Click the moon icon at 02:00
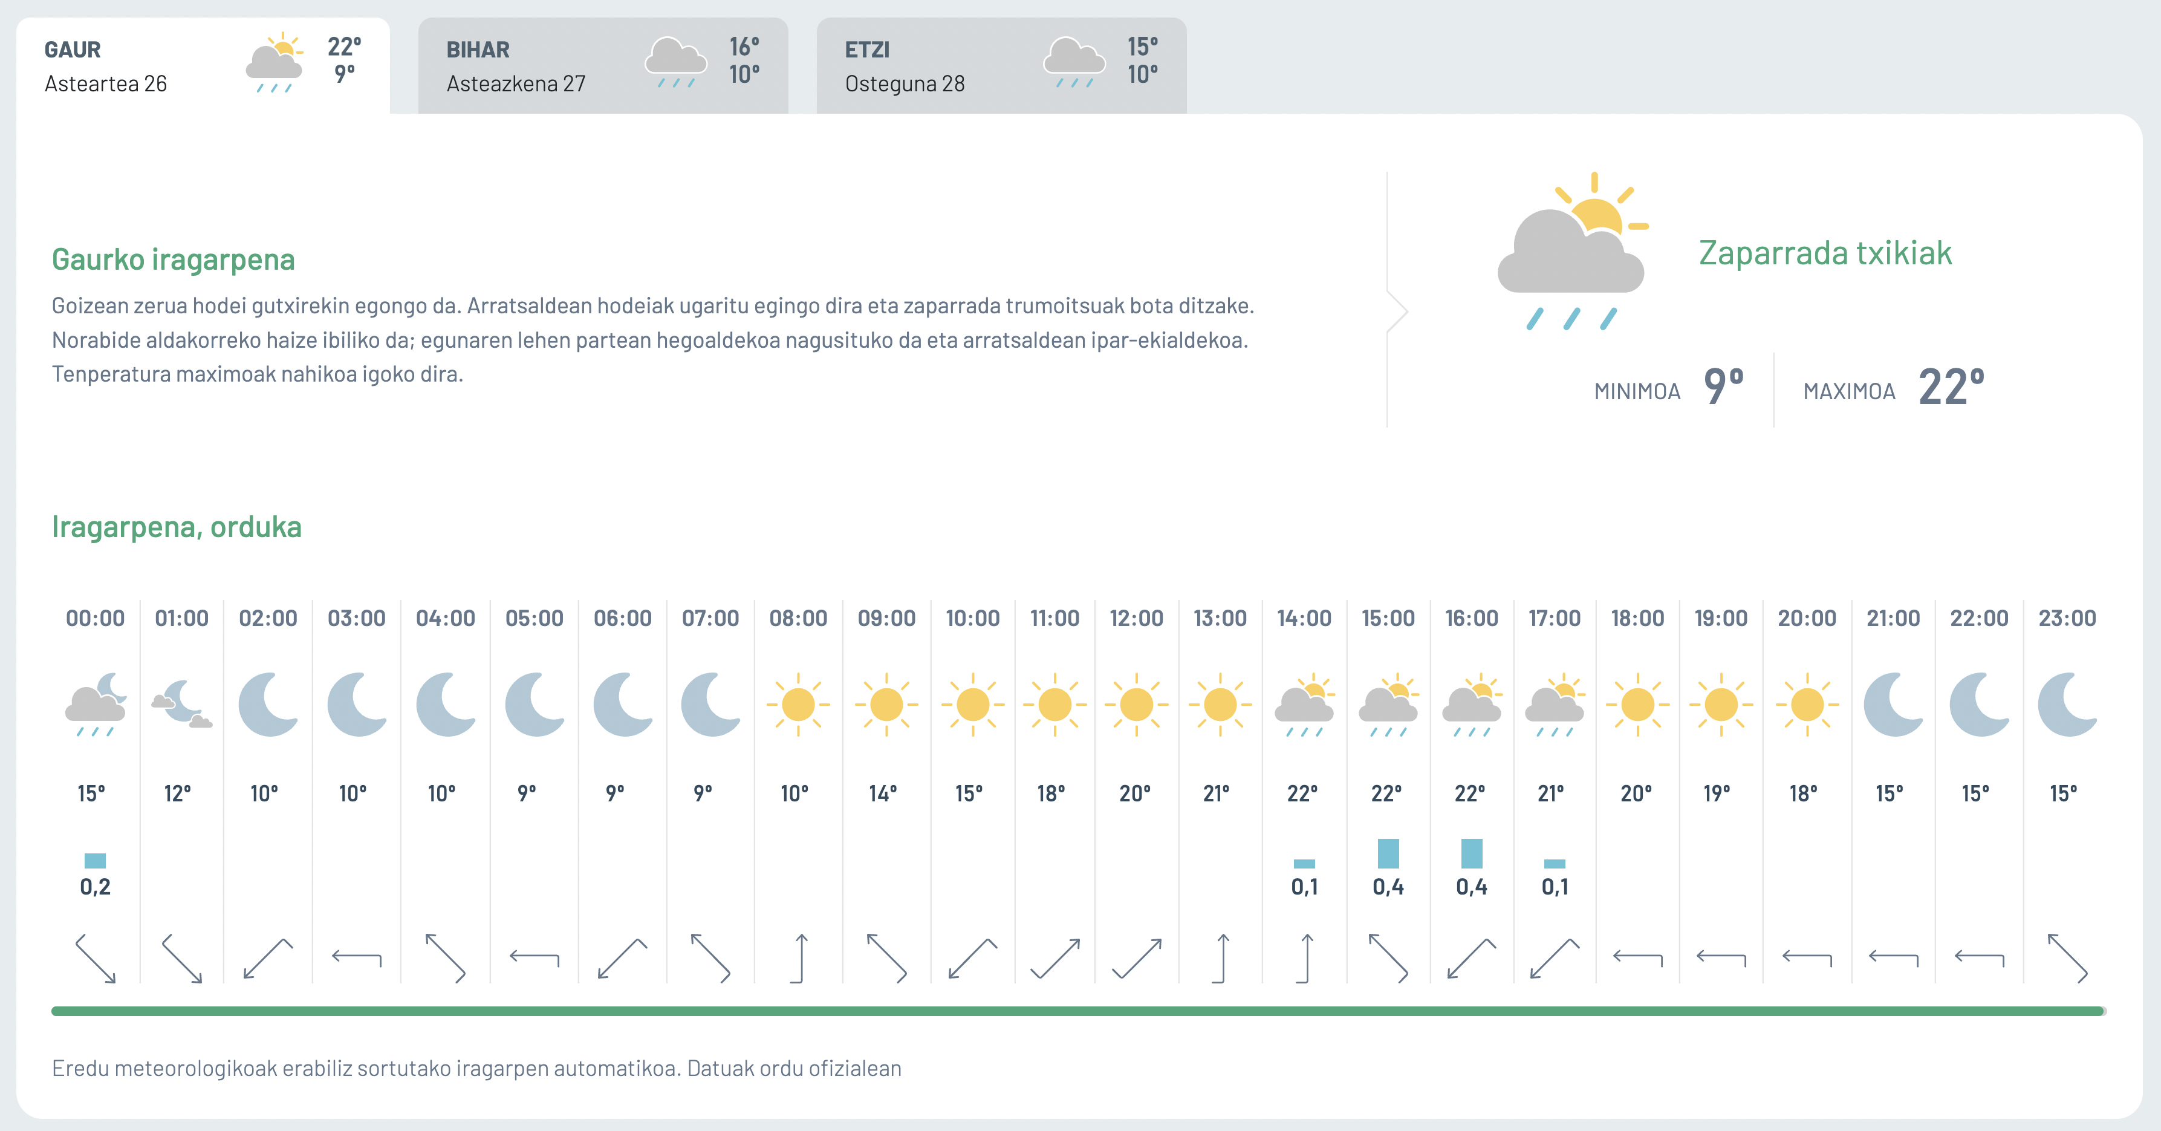Image resolution: width=2161 pixels, height=1131 pixels. (x=268, y=704)
